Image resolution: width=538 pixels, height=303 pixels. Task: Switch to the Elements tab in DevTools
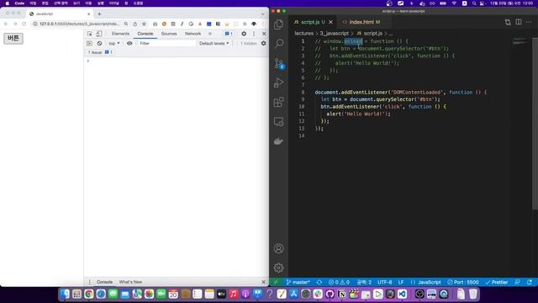click(x=120, y=34)
